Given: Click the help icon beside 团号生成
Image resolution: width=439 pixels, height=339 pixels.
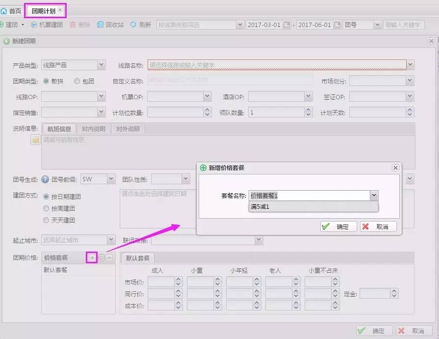Looking at the screenshot, I should [x=46, y=179].
